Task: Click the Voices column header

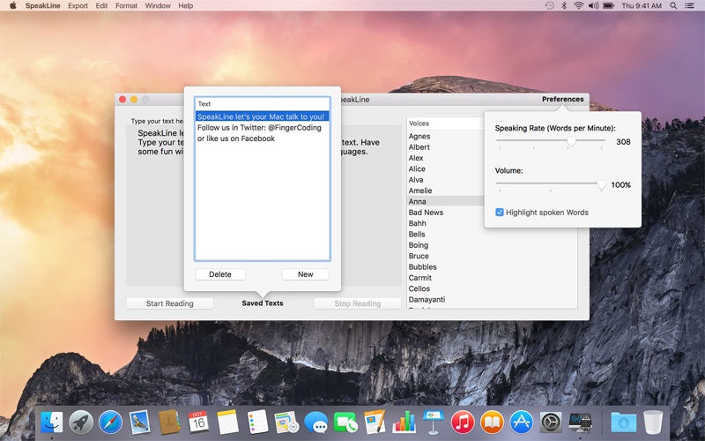Action: point(446,123)
